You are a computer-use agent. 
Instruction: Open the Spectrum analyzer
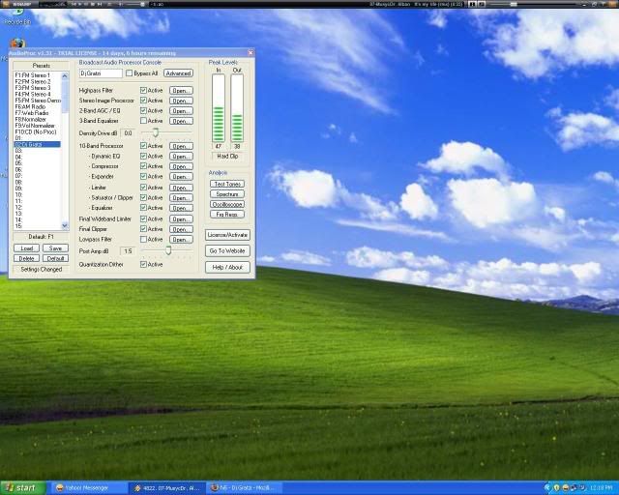coord(227,194)
